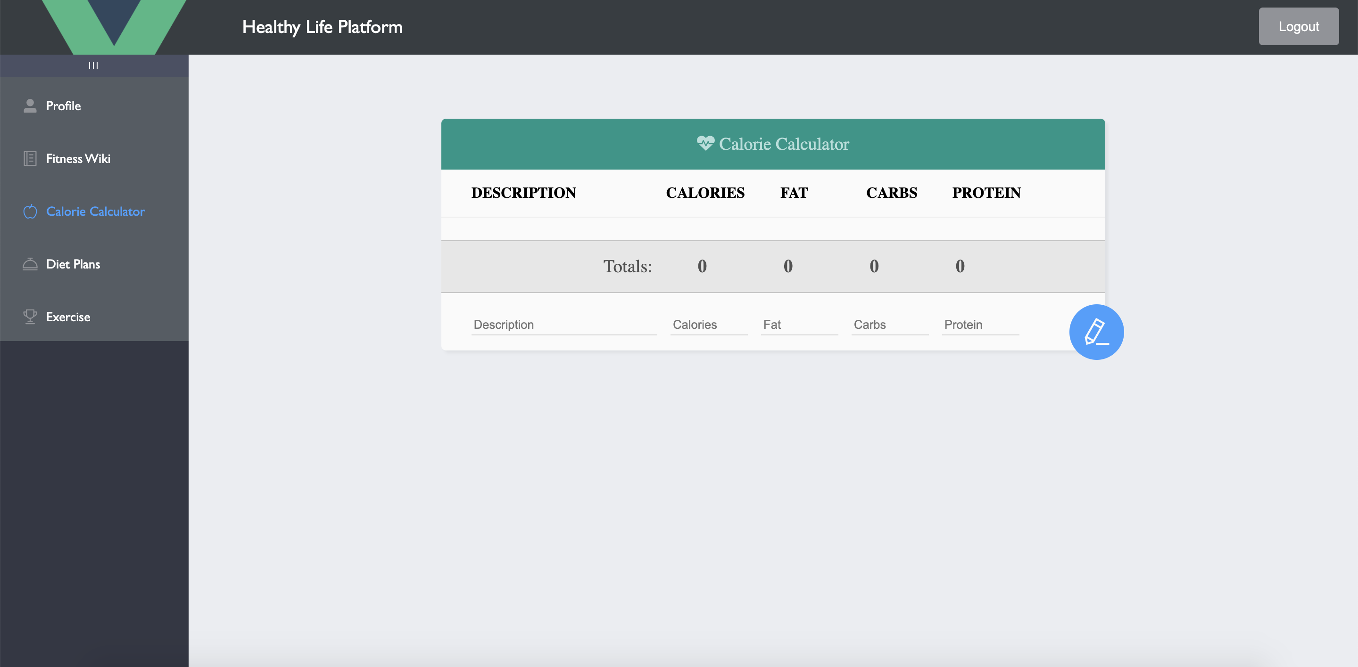1358x667 pixels.
Task: Go to the Diet Plans section
Action: click(x=73, y=264)
